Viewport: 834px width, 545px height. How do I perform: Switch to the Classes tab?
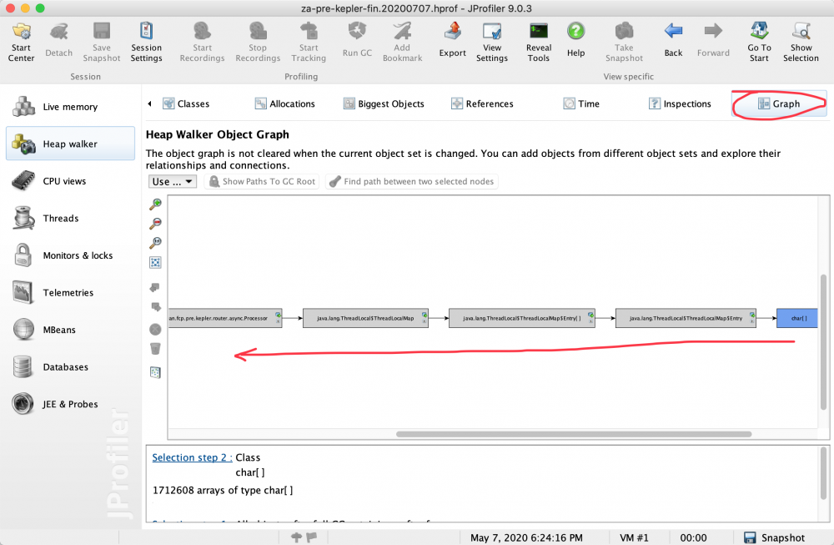pos(186,103)
